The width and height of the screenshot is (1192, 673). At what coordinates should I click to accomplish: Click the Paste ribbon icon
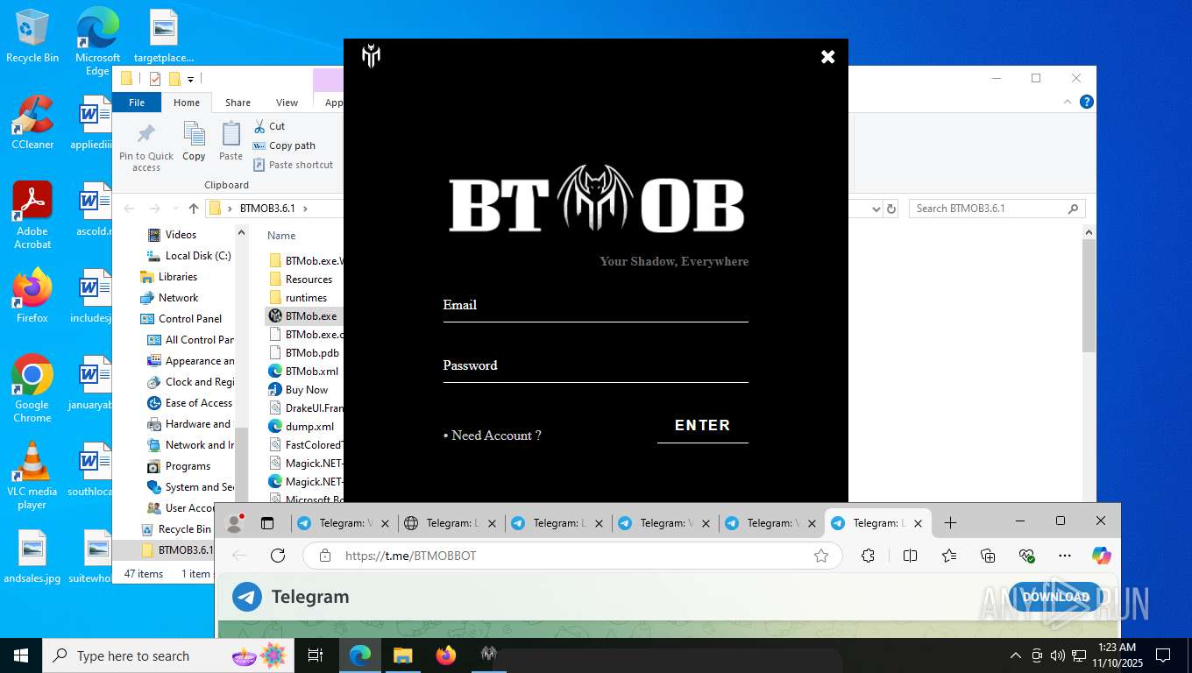(231, 142)
